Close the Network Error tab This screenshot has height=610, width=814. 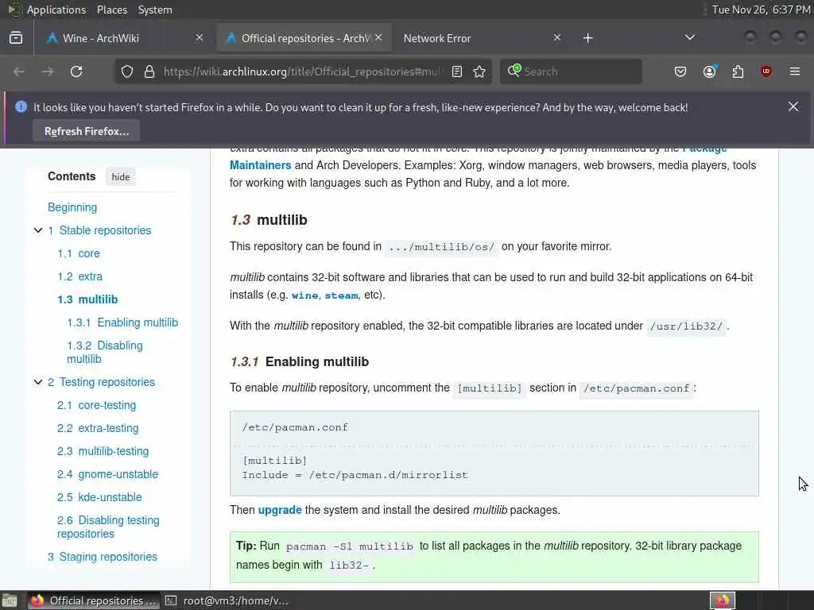click(557, 37)
